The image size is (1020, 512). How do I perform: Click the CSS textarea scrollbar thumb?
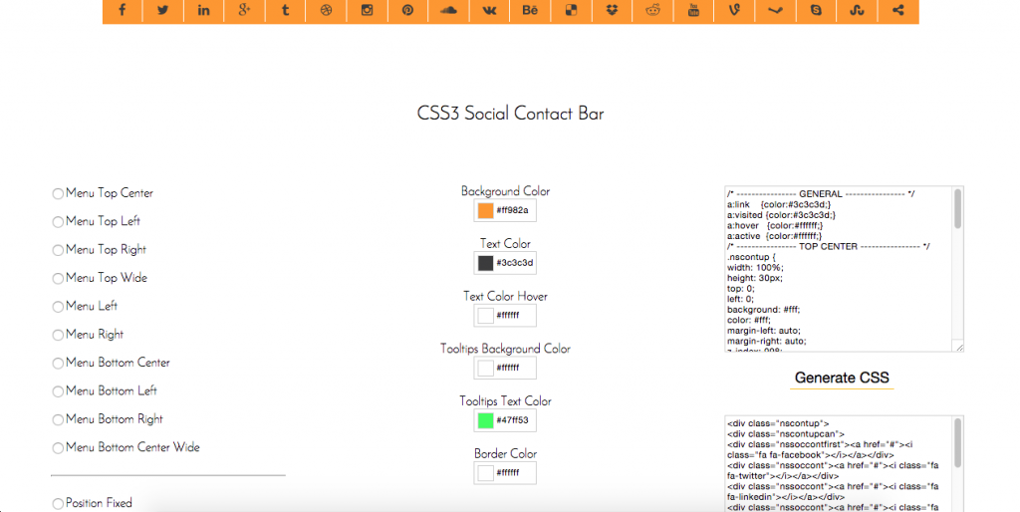957,208
